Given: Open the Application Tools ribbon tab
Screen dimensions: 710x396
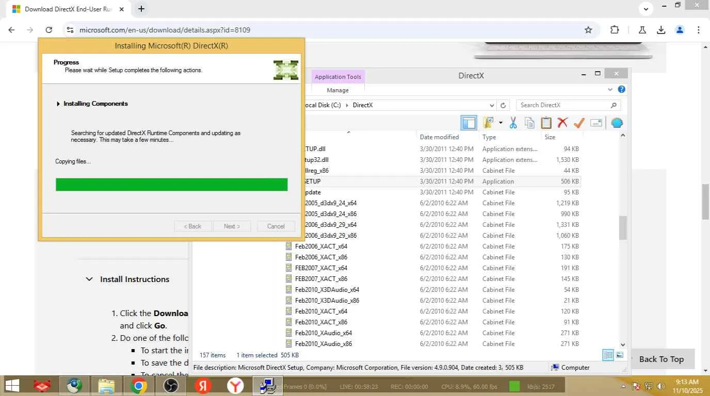Looking at the screenshot, I should (338, 77).
